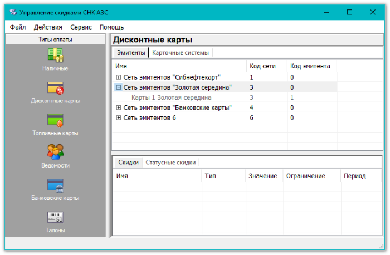This screenshot has width=390, height=255.
Task: Expand the Сеть эмитентов 6 node
Action: click(x=119, y=117)
